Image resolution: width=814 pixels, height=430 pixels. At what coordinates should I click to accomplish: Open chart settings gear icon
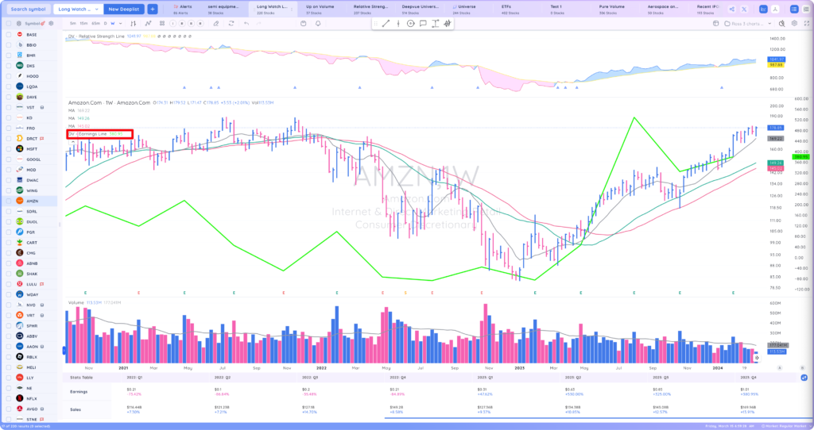[794, 23]
